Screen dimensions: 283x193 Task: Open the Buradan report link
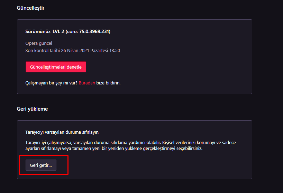tap(87, 83)
